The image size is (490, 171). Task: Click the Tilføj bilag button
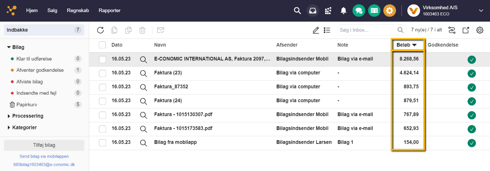(44, 145)
